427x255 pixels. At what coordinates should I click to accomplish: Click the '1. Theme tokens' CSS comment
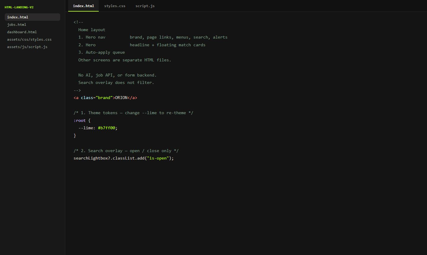(133, 113)
